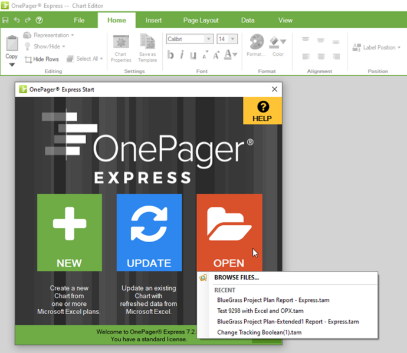The width and height of the screenshot is (407, 353).
Task: Open BlueGrass Project Plan-Extended1 Report - Express.tam
Action: (x=287, y=322)
